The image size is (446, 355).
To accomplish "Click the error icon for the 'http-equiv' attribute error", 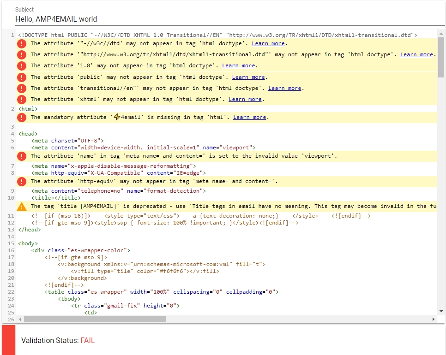I will pos(22,181).
